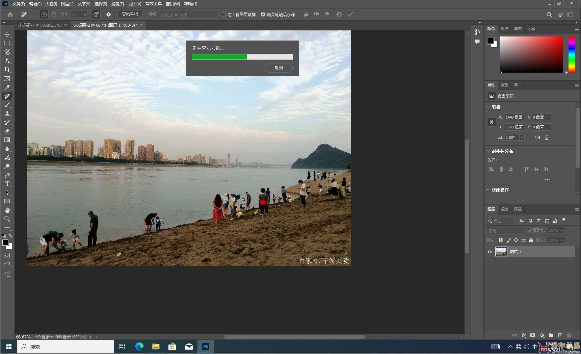The image size is (581, 354).
Task: Open the rotation angle dropdown
Action: pyautogui.click(x=522, y=137)
